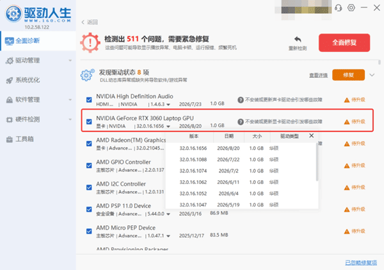Uncheck NVIDIA High Definition Audio checkbox
The width and height of the screenshot is (384, 270).
89,99
